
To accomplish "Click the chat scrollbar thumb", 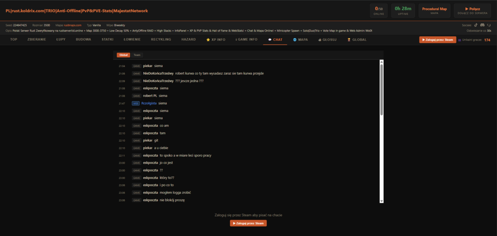I will coord(382,90).
